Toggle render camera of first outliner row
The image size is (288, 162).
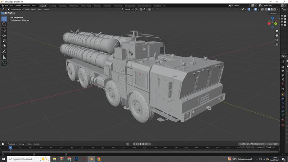tap(285, 16)
